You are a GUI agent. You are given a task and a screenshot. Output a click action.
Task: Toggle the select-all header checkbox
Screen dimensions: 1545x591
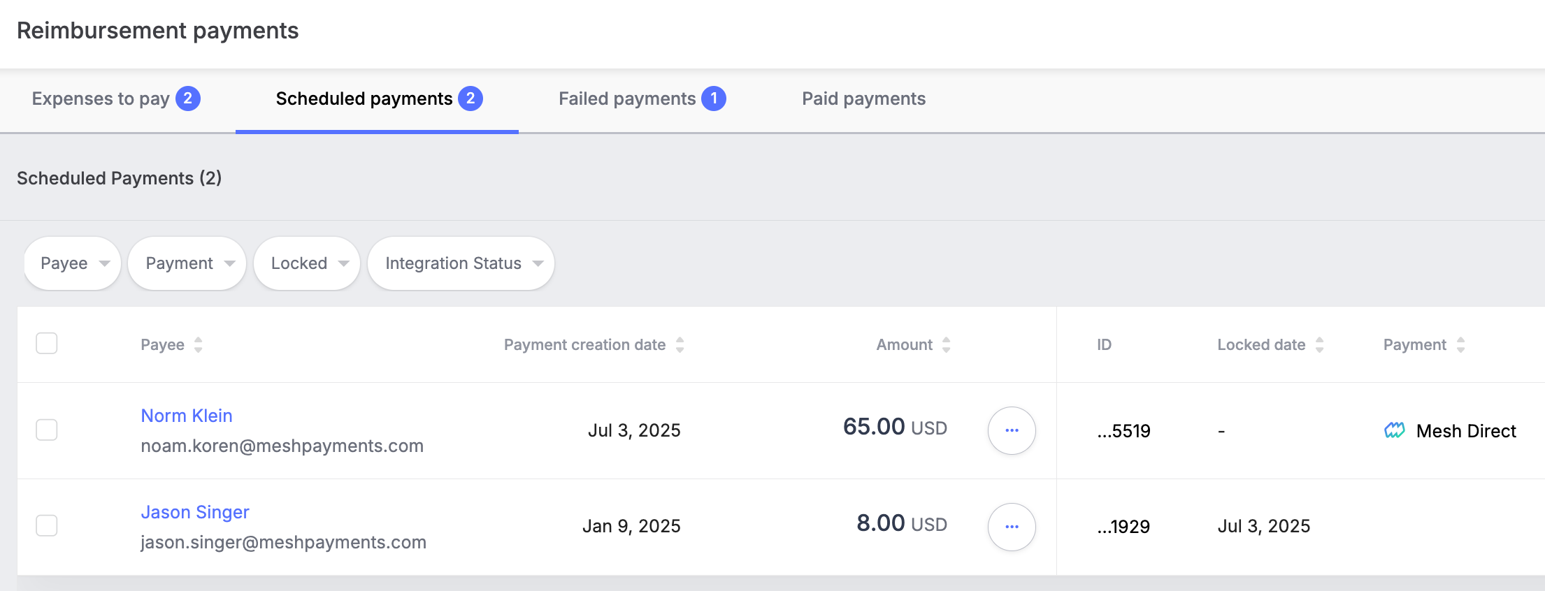coord(47,344)
